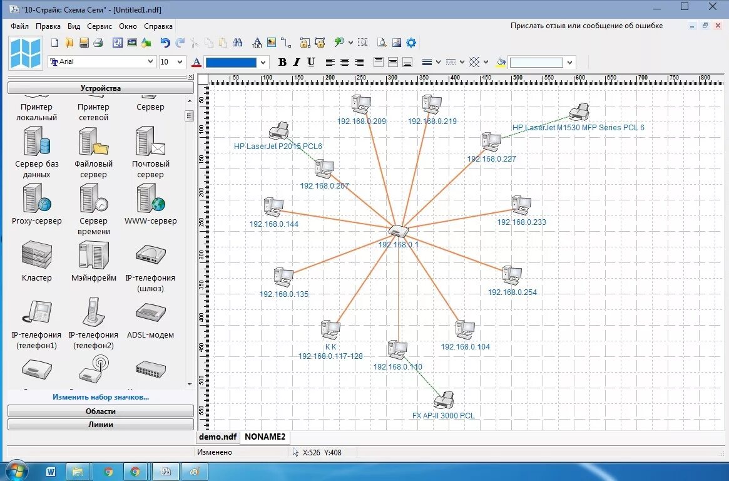Open the binoculars find tool
This screenshot has width=729, height=481.
238,43
